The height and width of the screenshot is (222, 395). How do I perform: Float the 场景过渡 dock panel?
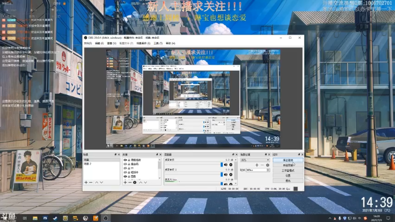click(x=265, y=154)
